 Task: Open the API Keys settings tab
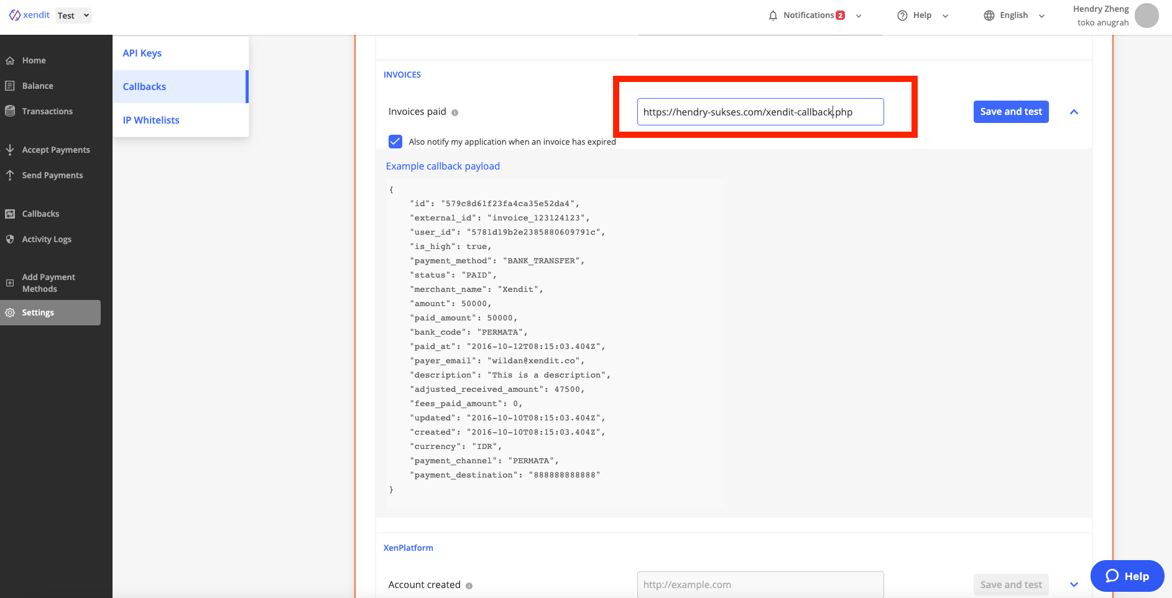click(x=180, y=53)
